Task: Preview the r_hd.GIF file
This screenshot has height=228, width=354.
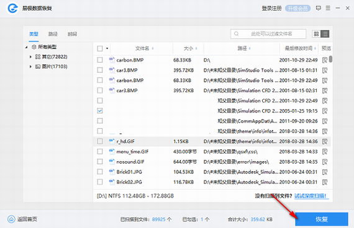Action: pyautogui.click(x=325, y=141)
